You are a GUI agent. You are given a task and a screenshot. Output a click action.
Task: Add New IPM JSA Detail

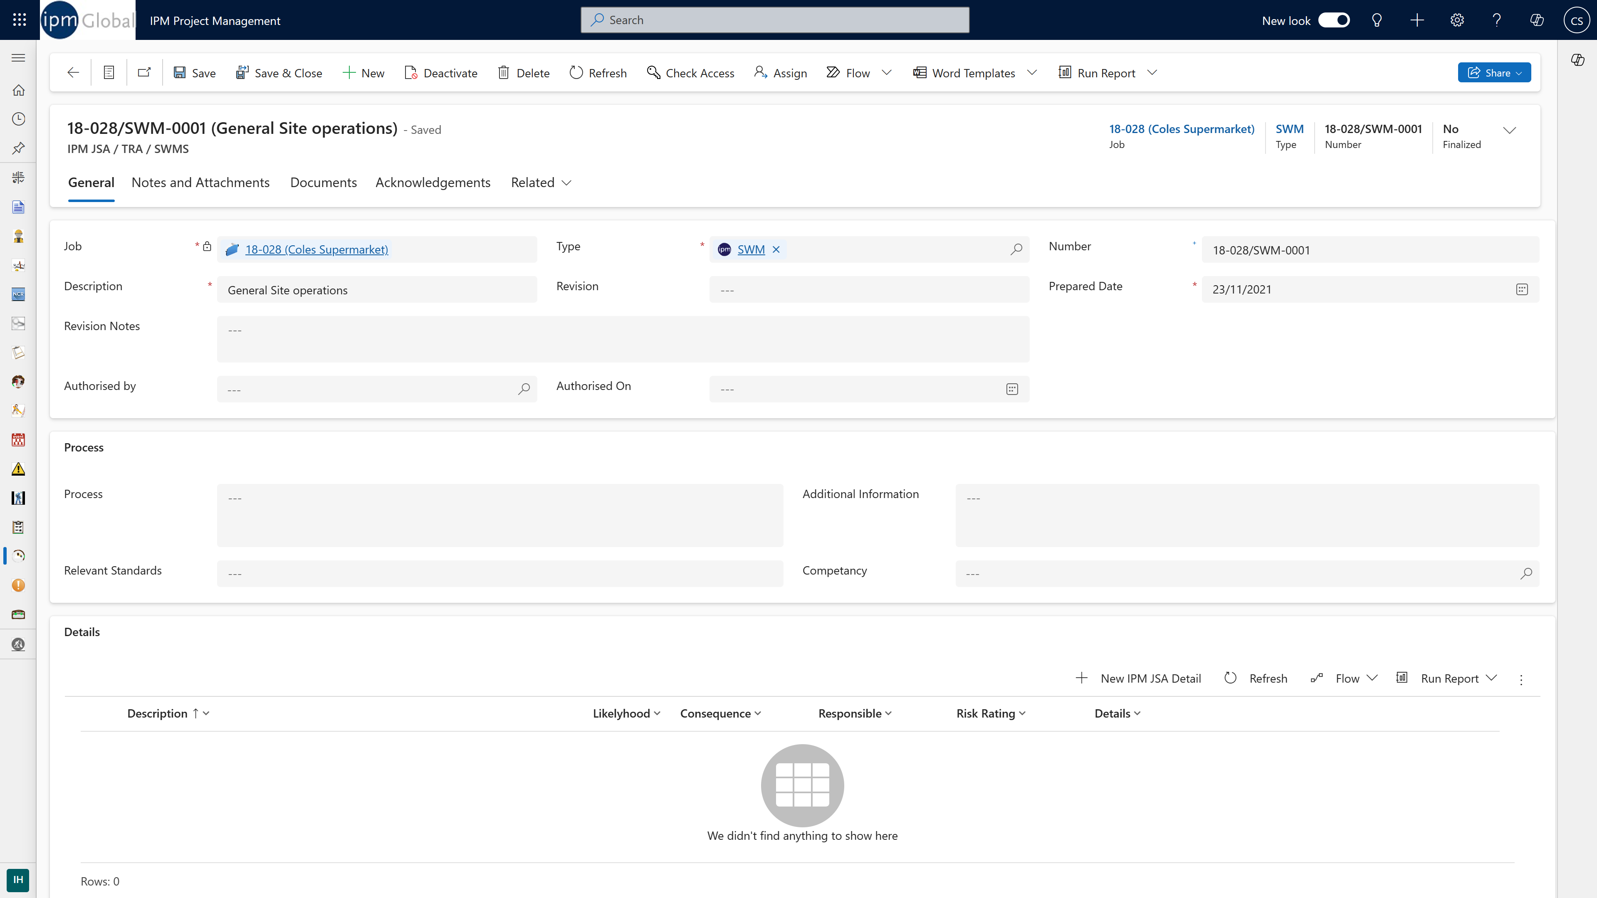[1138, 678]
